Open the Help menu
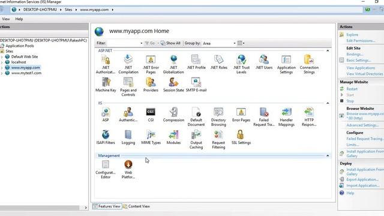This screenshot has height=216, width=384. 19,19
